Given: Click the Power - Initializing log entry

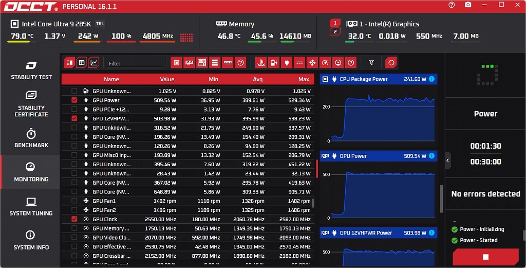Looking at the screenshot, I should (482, 229).
